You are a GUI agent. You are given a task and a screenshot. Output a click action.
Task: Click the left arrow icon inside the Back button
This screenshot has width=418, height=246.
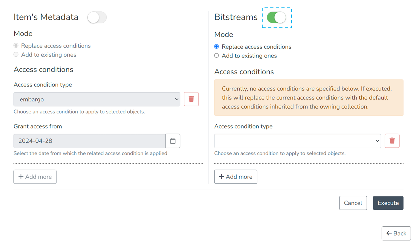coord(388,233)
